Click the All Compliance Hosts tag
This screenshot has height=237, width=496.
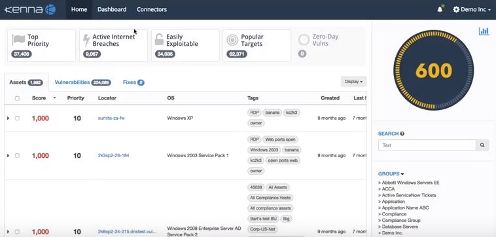tap(270, 198)
